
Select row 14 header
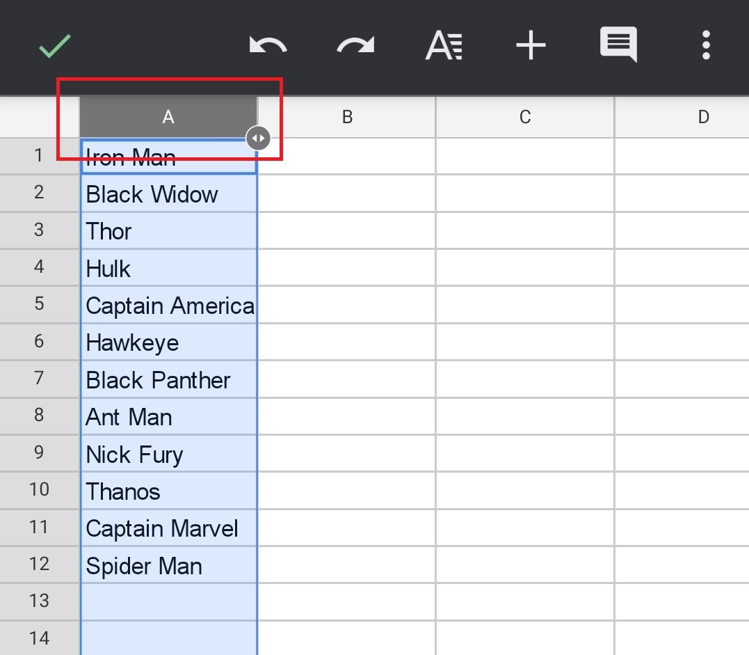pos(39,638)
